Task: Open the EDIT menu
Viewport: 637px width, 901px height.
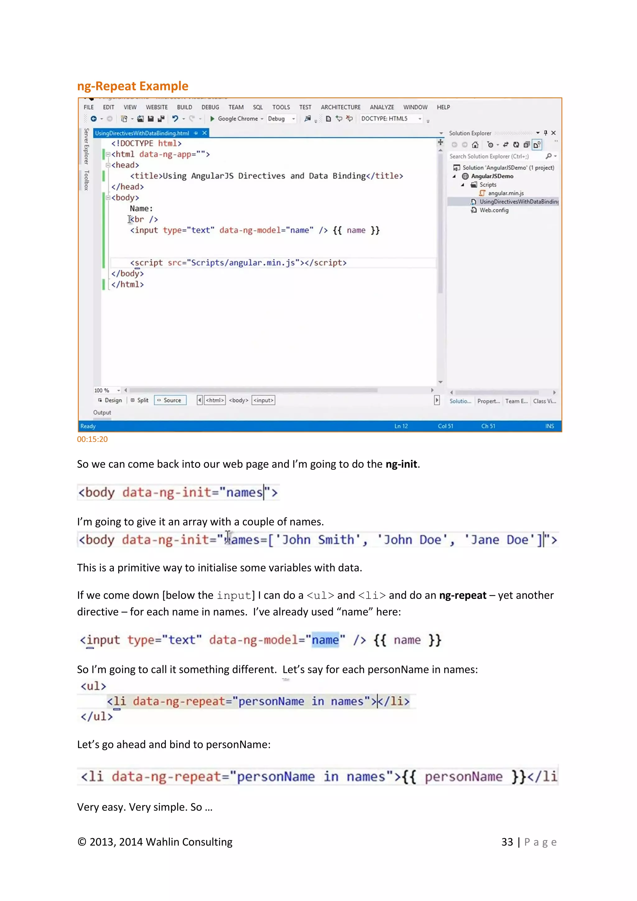Action: point(109,107)
